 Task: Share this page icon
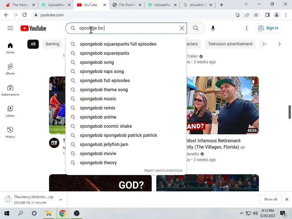point(247,15)
